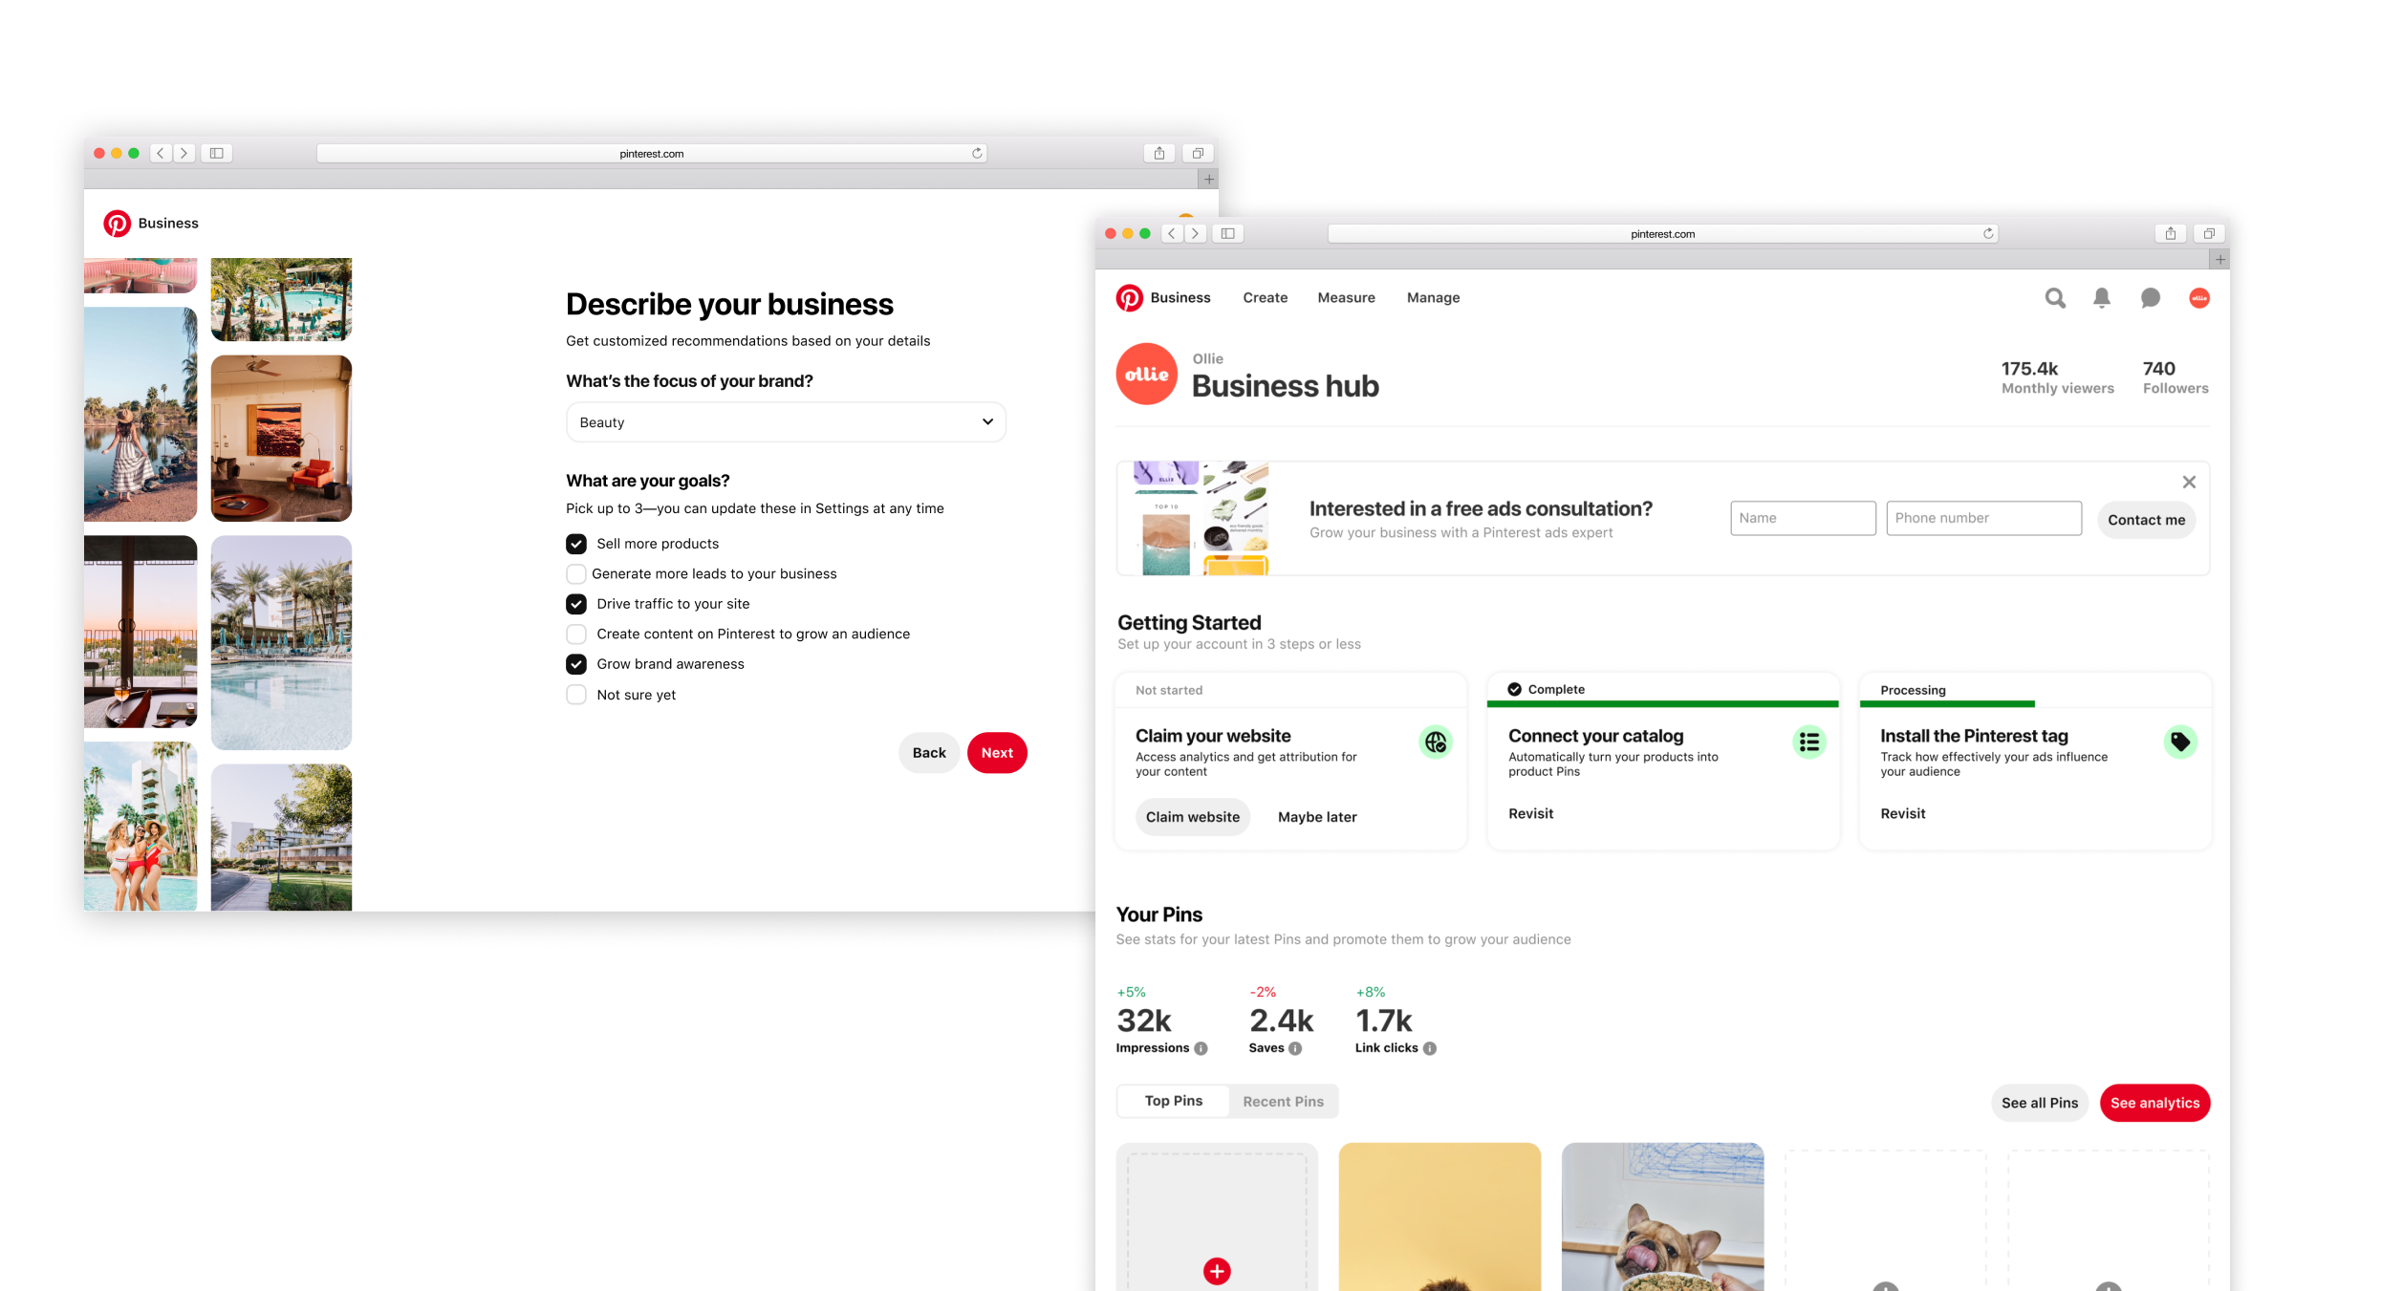
Task: Open the Manage menu
Action: 1433,298
